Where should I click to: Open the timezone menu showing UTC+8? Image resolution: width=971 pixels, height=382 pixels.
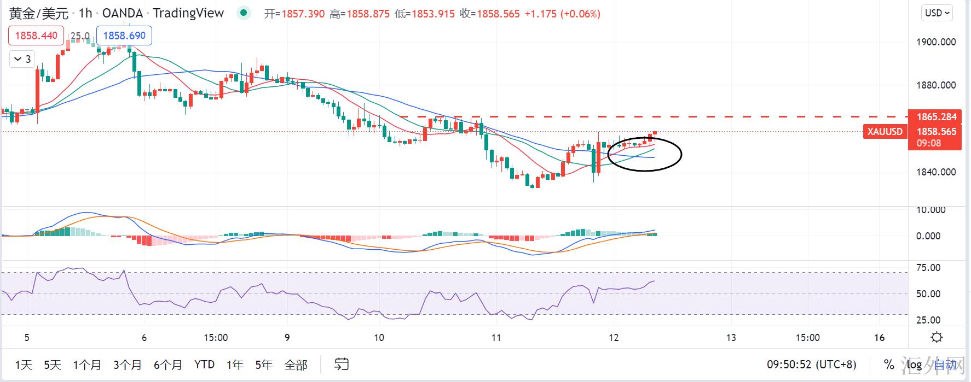[x=812, y=365]
